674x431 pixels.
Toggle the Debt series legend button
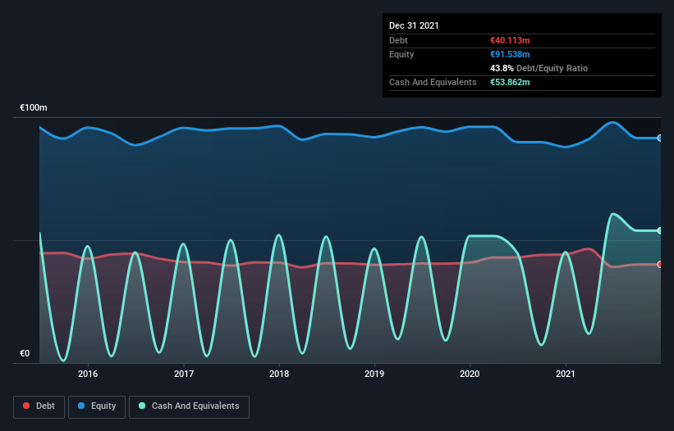pos(39,406)
